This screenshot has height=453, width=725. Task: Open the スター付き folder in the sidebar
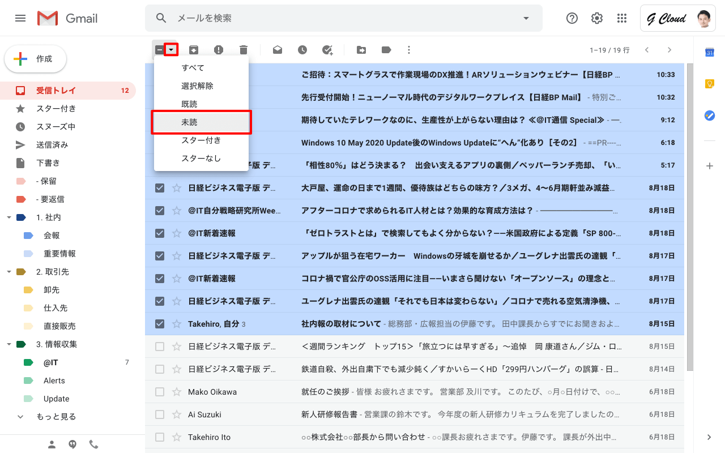(68, 109)
